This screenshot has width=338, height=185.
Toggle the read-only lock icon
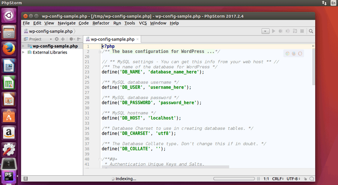point(305,179)
